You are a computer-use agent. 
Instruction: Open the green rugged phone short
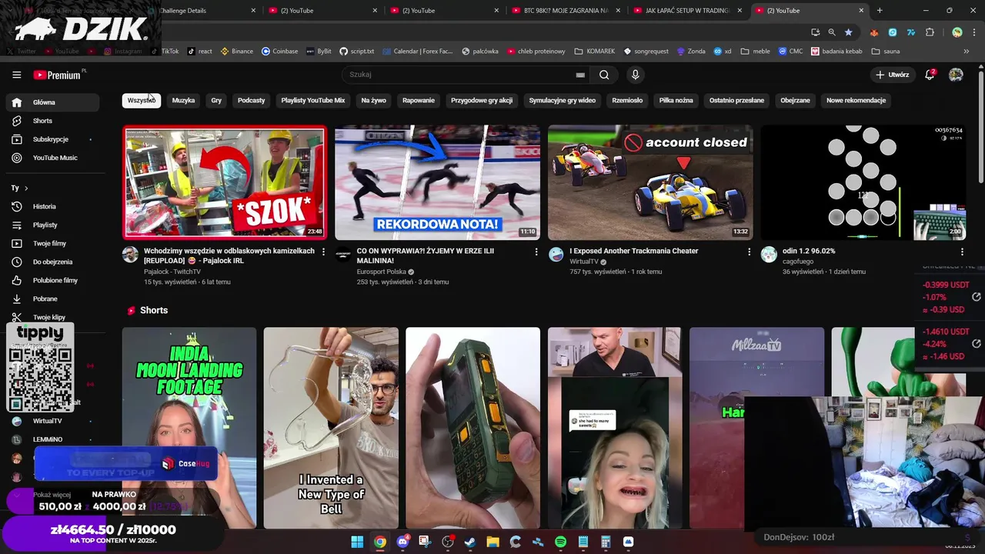473,428
